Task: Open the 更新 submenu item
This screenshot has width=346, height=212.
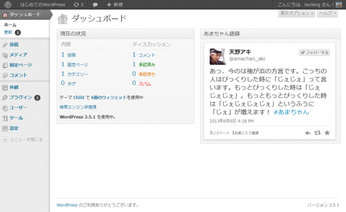Action: [x=8, y=33]
